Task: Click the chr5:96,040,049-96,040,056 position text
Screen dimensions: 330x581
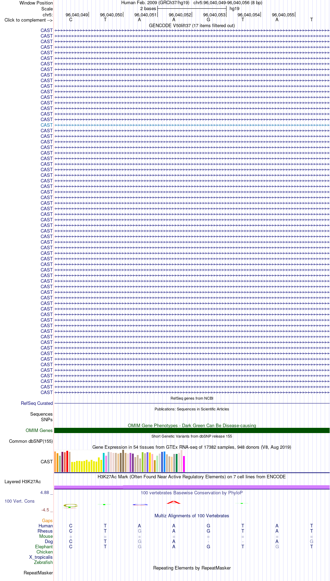Action: pyautogui.click(x=228, y=3)
